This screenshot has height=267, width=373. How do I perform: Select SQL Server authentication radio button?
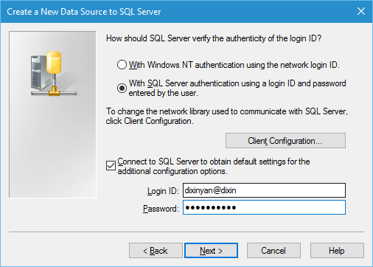(x=122, y=88)
